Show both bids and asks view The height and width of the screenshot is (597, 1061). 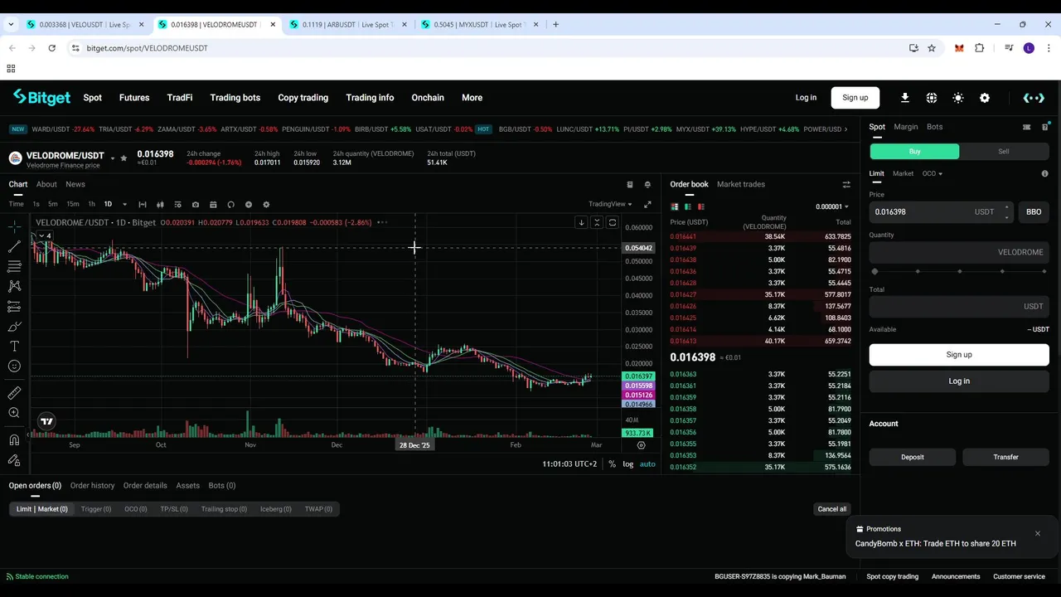[x=675, y=206]
